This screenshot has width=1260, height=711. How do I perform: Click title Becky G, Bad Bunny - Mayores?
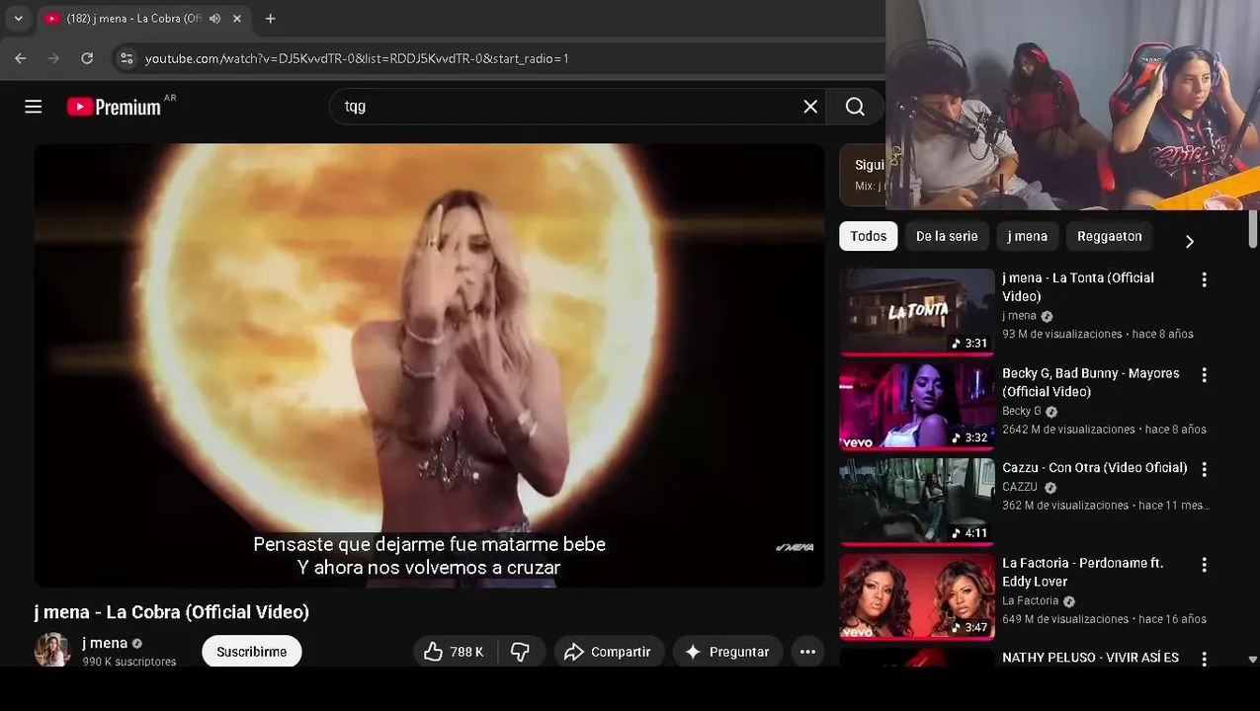tap(1091, 382)
